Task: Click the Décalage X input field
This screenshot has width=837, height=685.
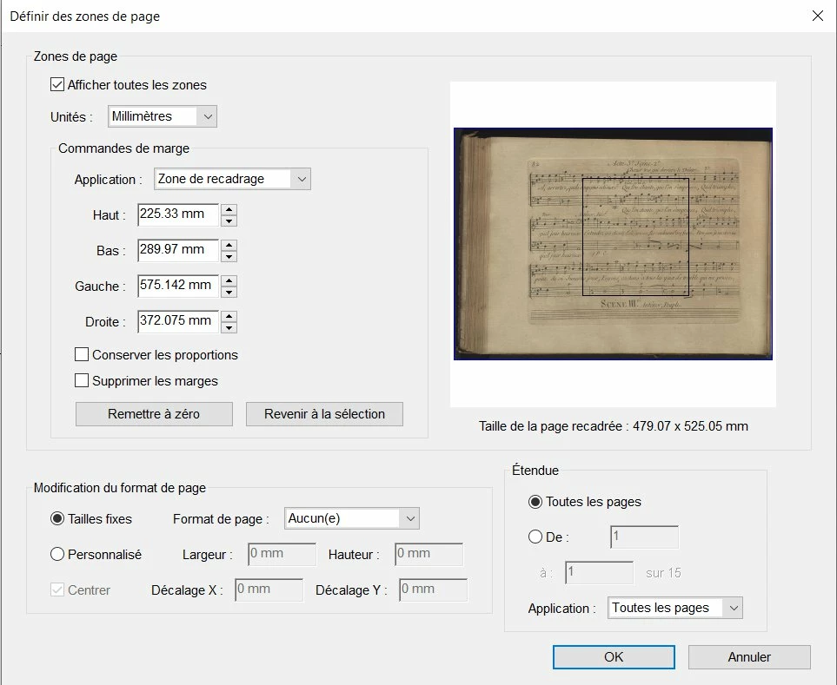Action: (269, 589)
